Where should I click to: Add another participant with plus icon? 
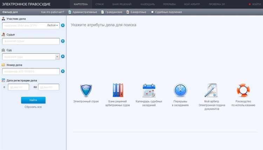(x=63, y=25)
